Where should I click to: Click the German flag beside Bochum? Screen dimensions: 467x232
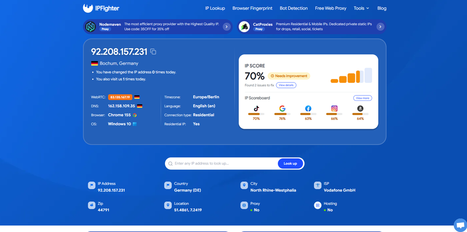tap(95, 63)
